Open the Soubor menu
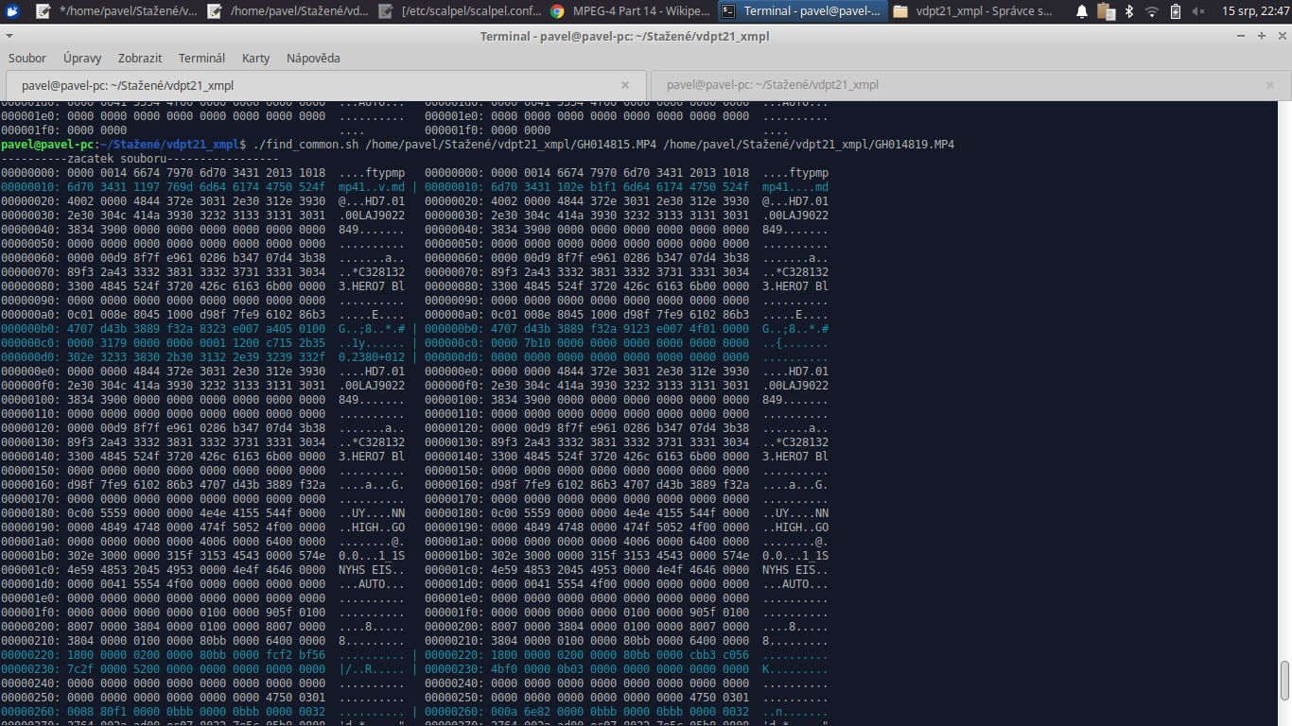Viewport: 1292px width, 726px height. [27, 58]
